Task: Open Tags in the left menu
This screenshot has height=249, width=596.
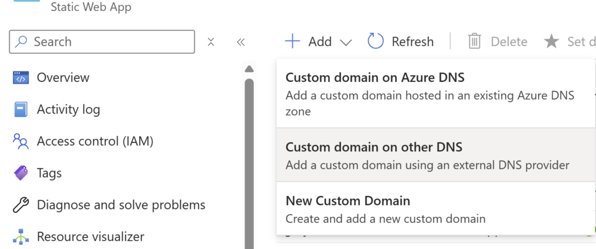Action: click(x=49, y=173)
